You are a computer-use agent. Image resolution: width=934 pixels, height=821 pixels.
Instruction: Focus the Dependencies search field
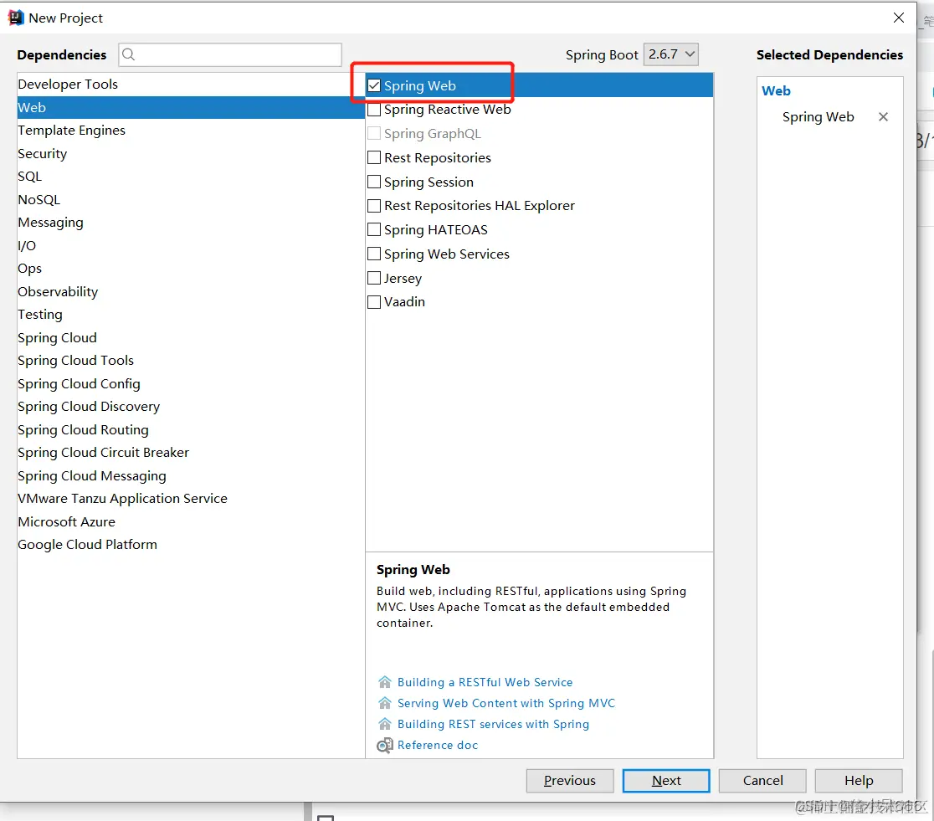tap(230, 54)
